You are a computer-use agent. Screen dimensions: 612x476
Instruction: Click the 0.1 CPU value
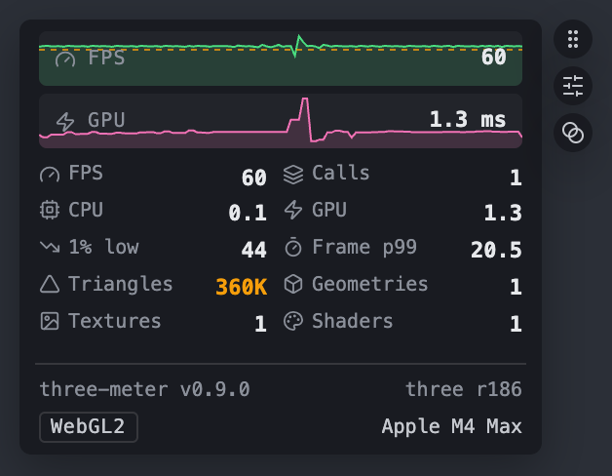pos(248,213)
